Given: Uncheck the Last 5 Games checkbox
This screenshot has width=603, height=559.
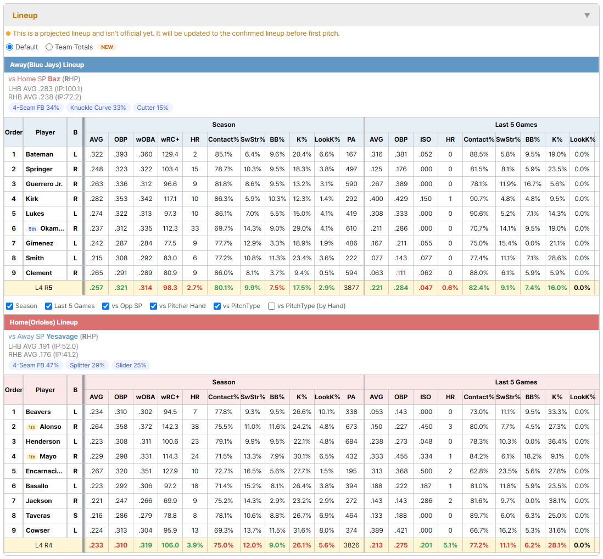Looking at the screenshot, I should (48, 306).
